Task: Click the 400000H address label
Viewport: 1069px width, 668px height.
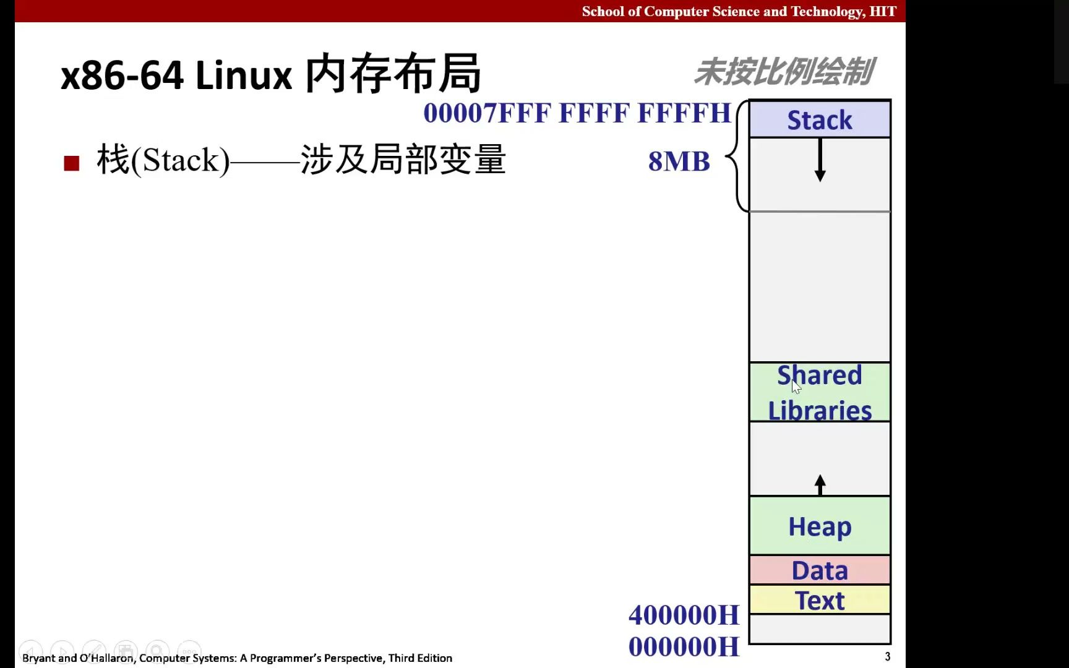Action: 684,615
